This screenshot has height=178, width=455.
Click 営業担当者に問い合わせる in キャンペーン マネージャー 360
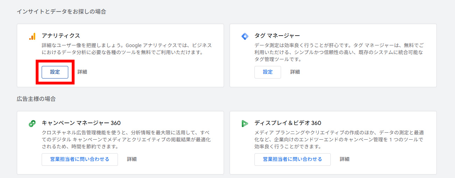(x=80, y=160)
